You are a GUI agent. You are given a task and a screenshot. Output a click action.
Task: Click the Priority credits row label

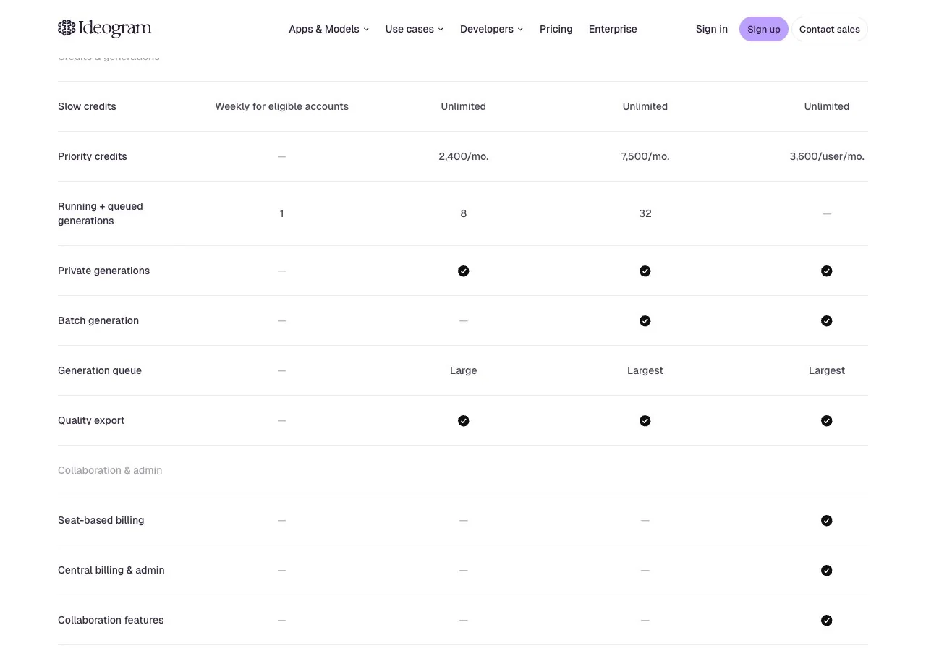(93, 156)
